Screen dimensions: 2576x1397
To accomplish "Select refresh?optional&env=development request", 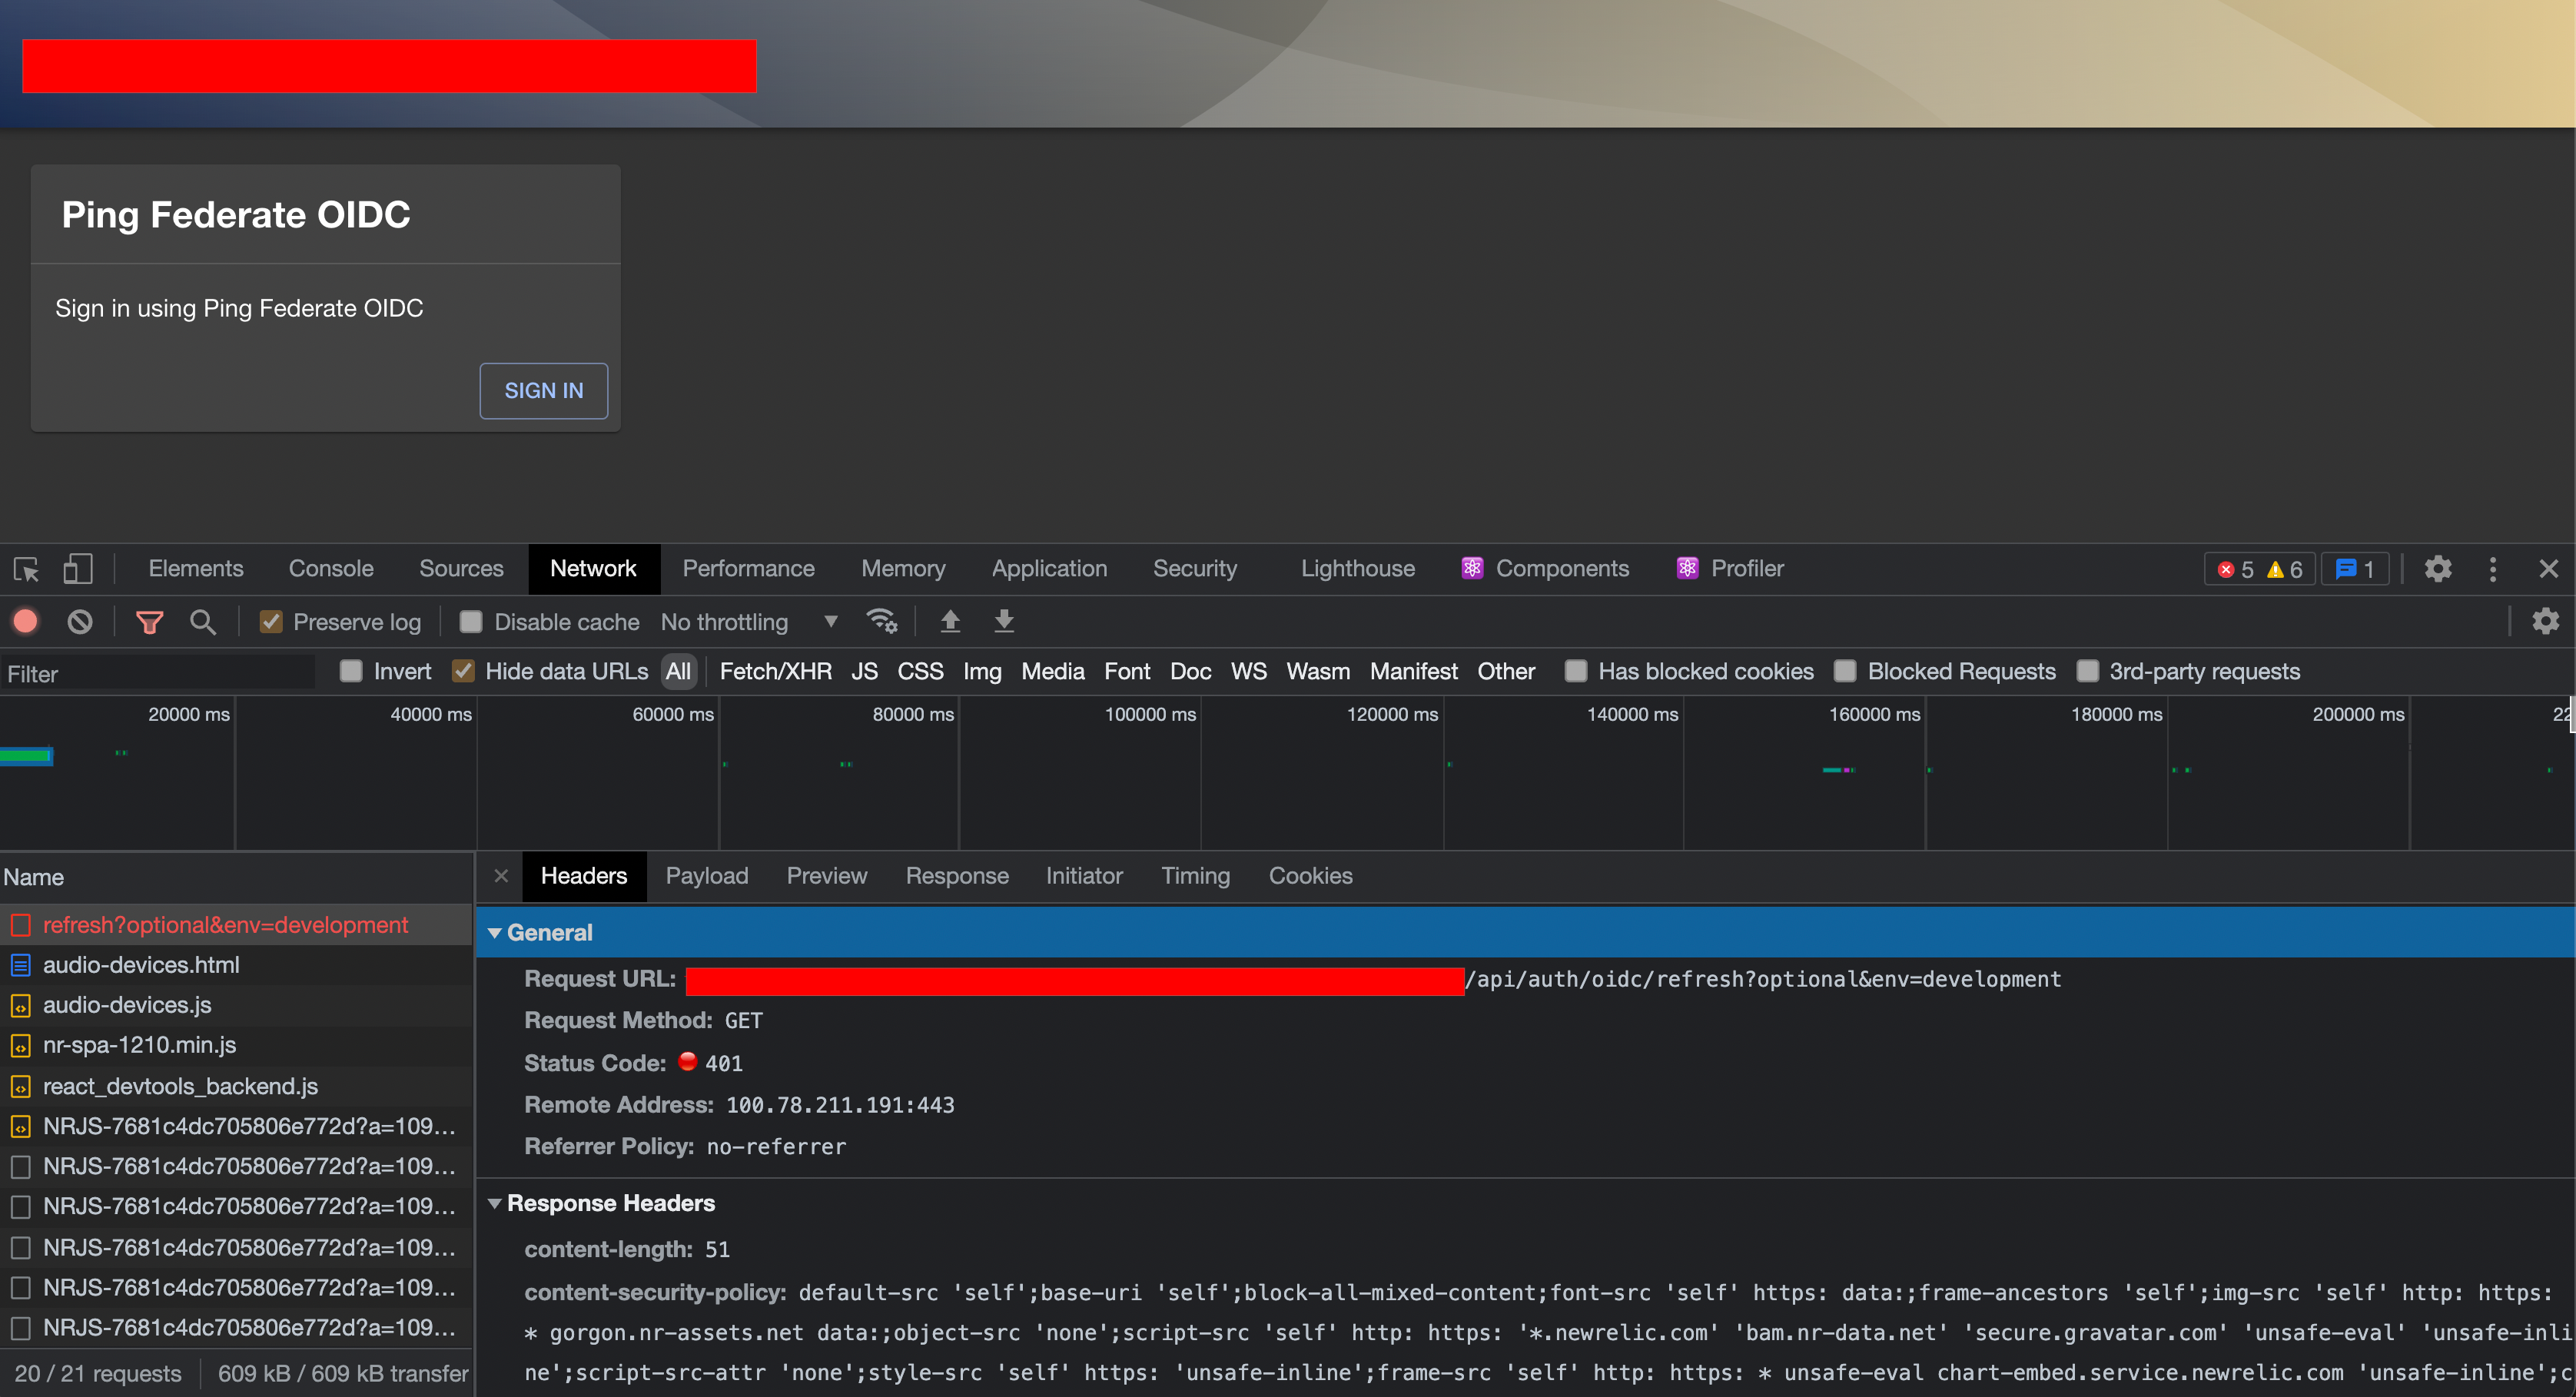I will (x=236, y=925).
